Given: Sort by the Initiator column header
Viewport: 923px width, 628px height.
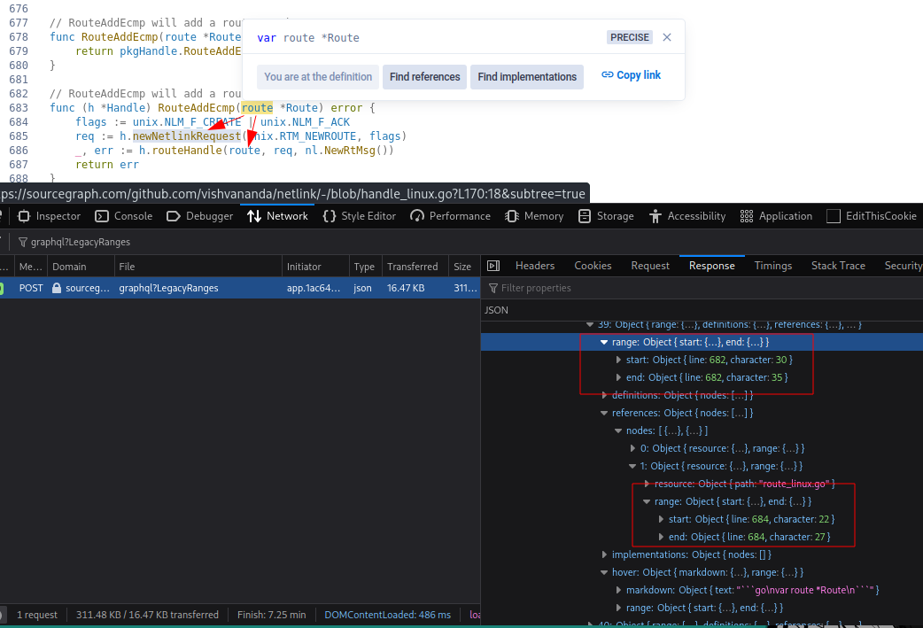Looking at the screenshot, I should (315, 267).
